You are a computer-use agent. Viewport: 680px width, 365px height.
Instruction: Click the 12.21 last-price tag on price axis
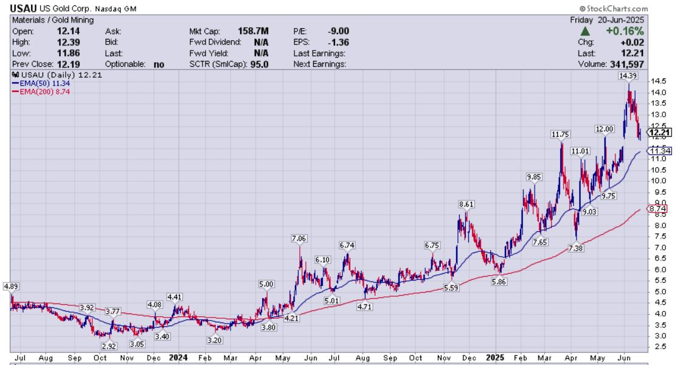tap(659, 133)
